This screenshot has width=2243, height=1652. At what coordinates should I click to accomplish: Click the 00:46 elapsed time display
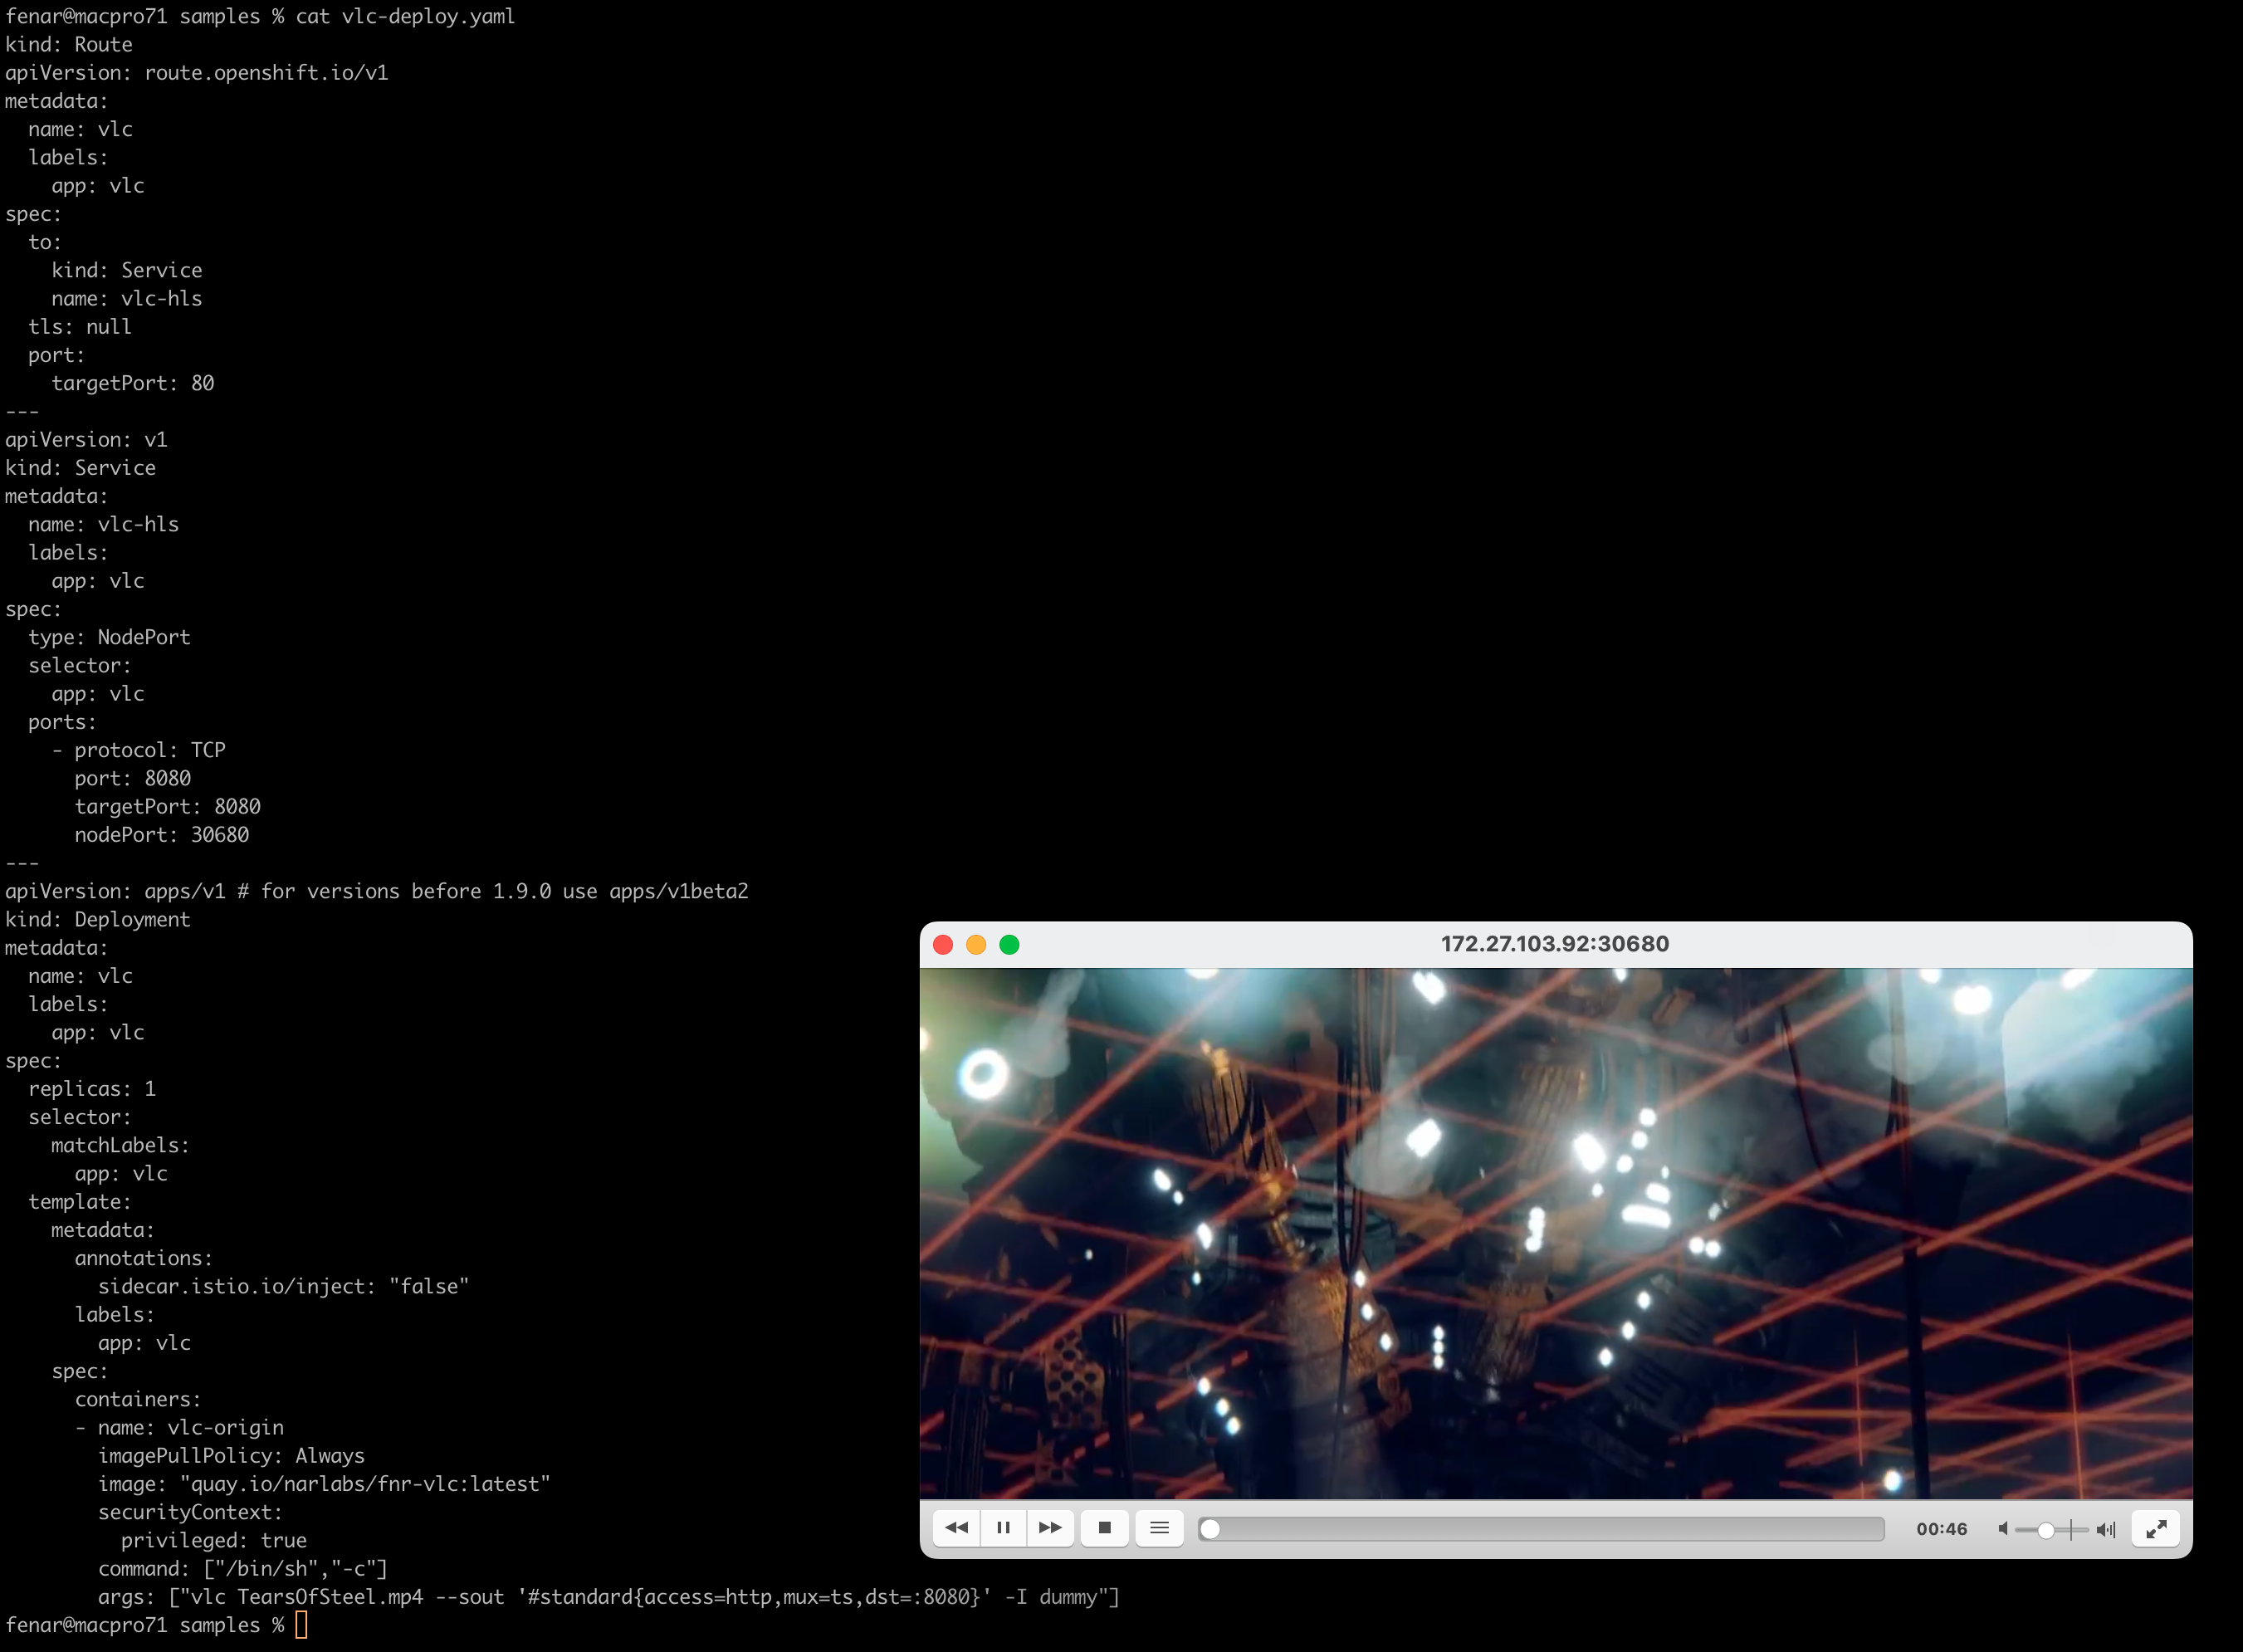pyautogui.click(x=1941, y=1529)
